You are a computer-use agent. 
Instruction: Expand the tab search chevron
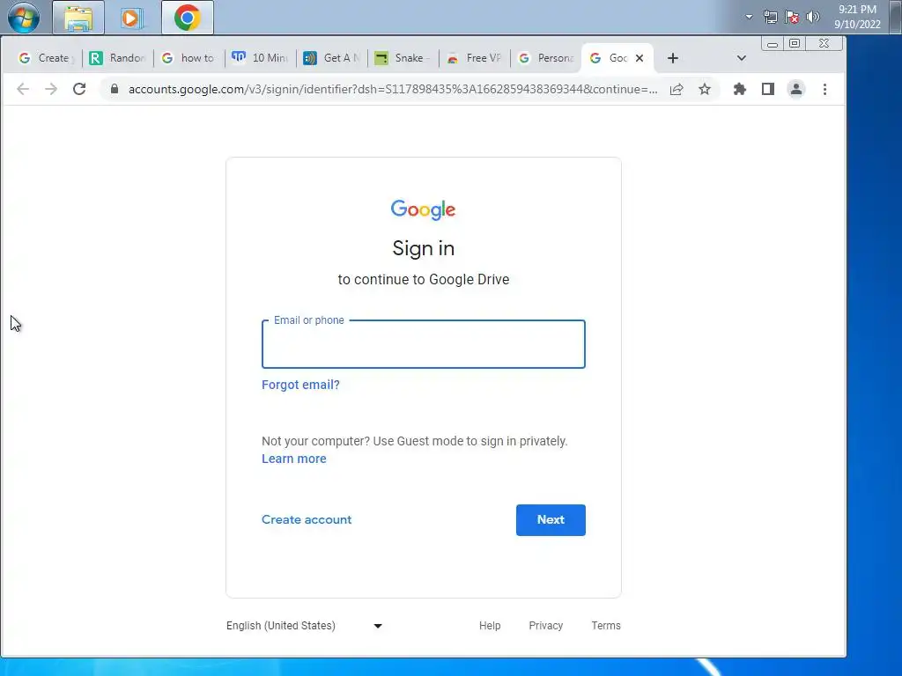click(742, 58)
